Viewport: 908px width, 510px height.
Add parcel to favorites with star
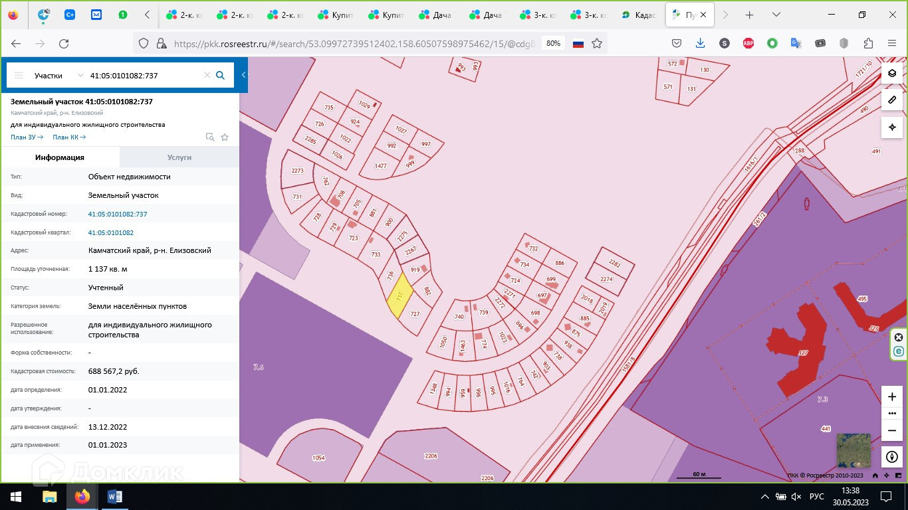225,137
